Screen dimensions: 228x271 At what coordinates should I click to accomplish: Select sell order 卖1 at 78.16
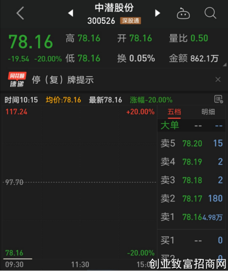pos(191,217)
